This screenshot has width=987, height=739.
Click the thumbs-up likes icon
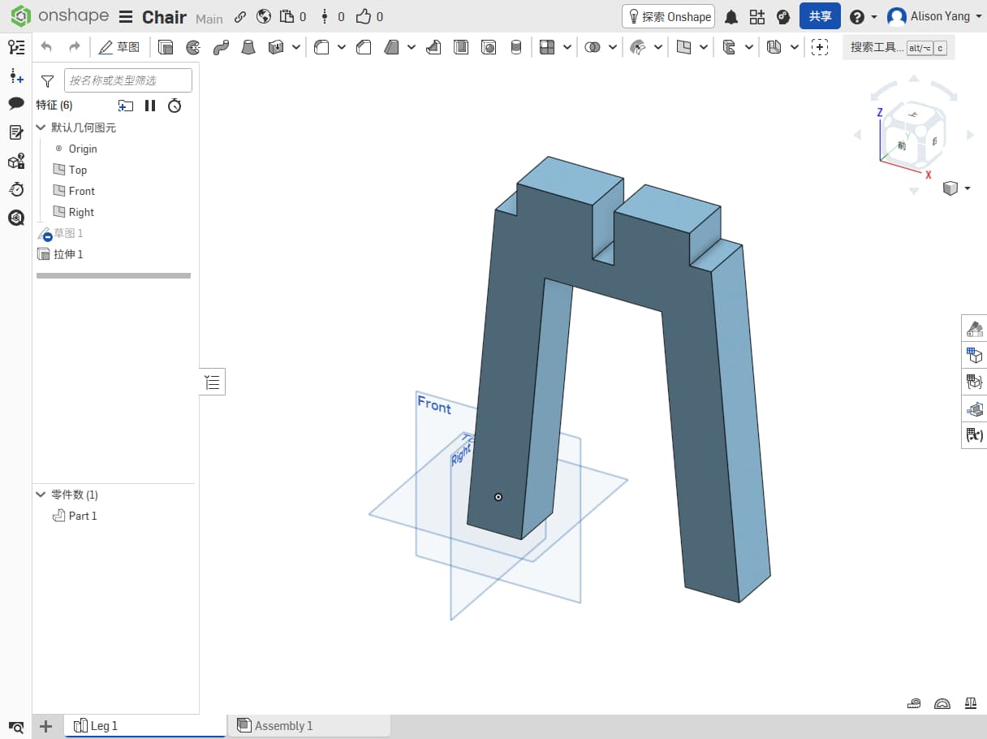click(x=363, y=16)
